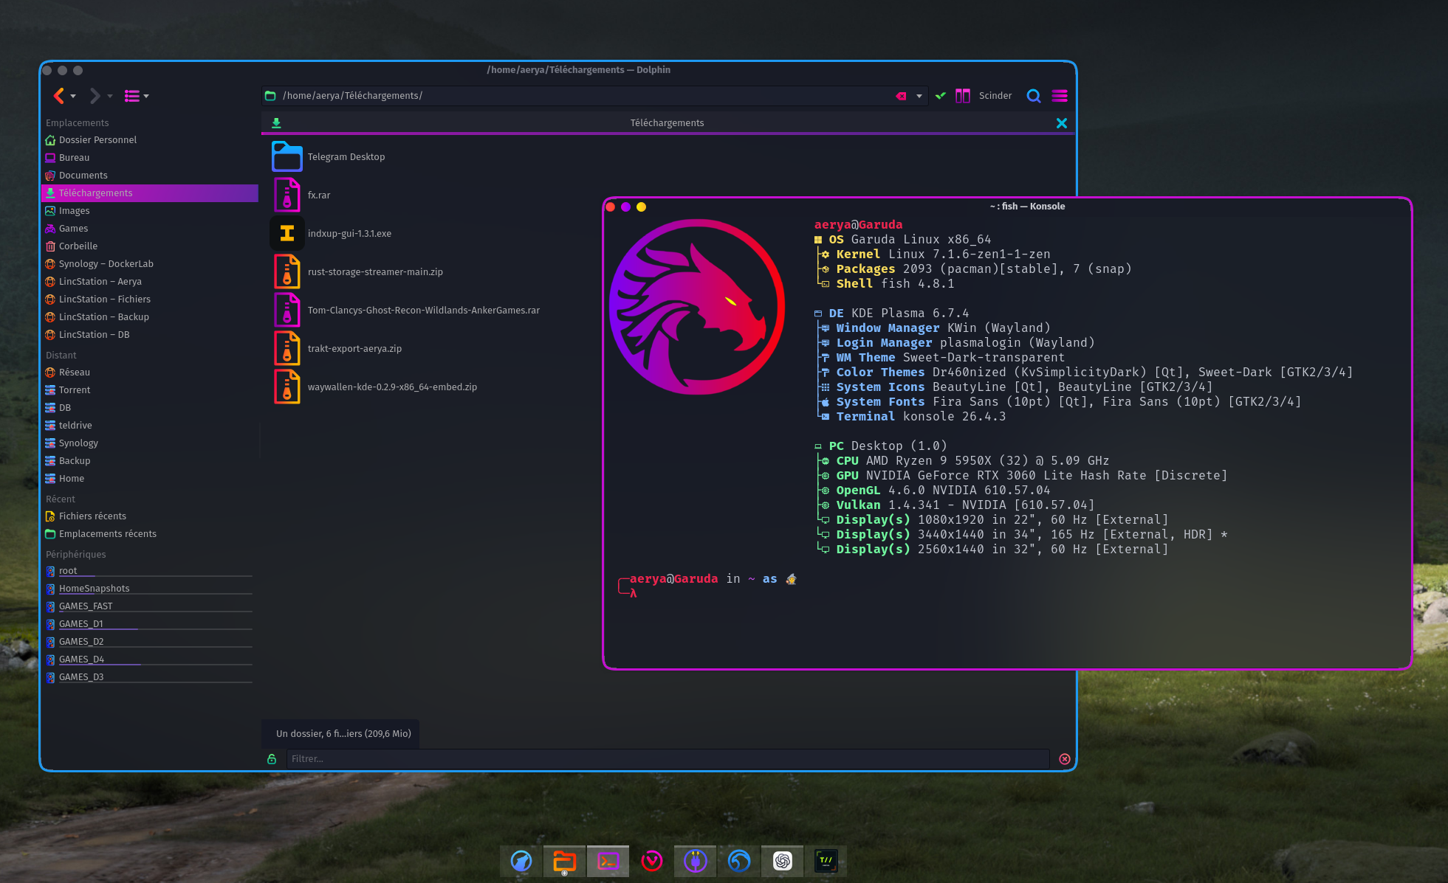
Task: Click status text "Un dossier, 6 fi...iers (209,6 Mio)"
Action: pyautogui.click(x=343, y=734)
